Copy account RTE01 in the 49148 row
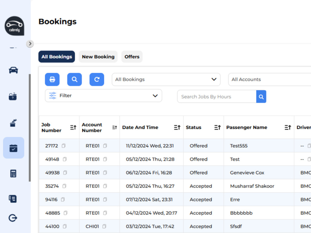311x233 pixels. pos(105,159)
